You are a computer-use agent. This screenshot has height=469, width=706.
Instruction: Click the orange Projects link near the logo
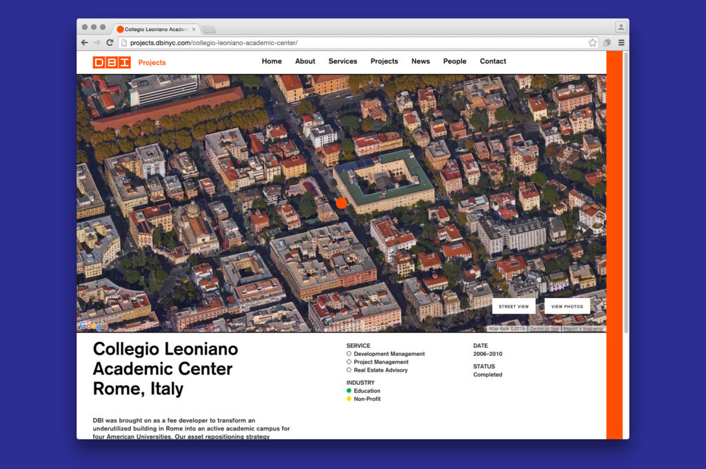click(x=152, y=63)
